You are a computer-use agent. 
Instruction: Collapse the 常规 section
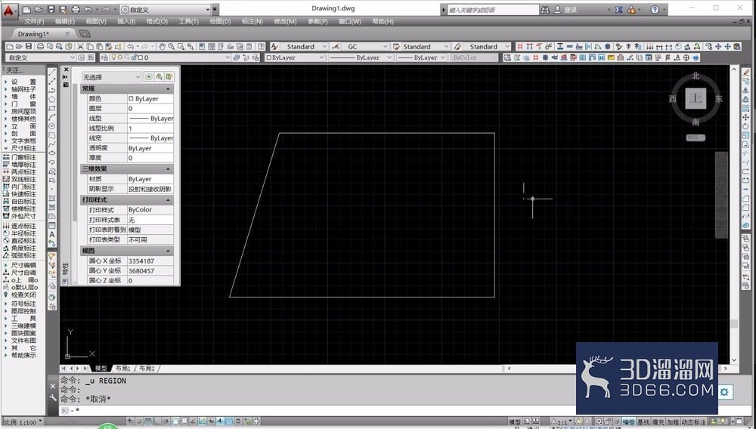pos(168,89)
